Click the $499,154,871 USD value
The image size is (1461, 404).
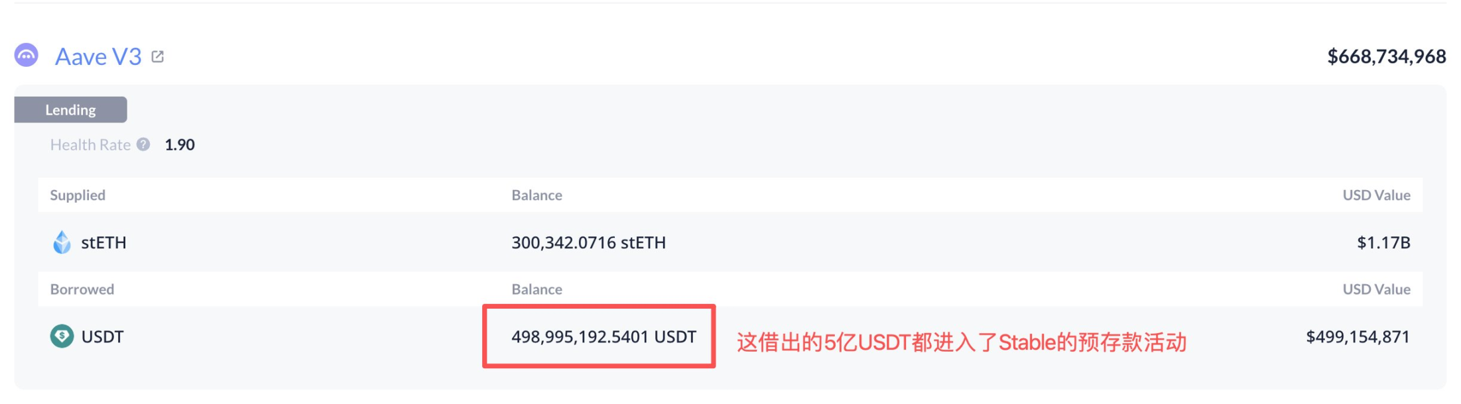pyautogui.click(x=1358, y=337)
